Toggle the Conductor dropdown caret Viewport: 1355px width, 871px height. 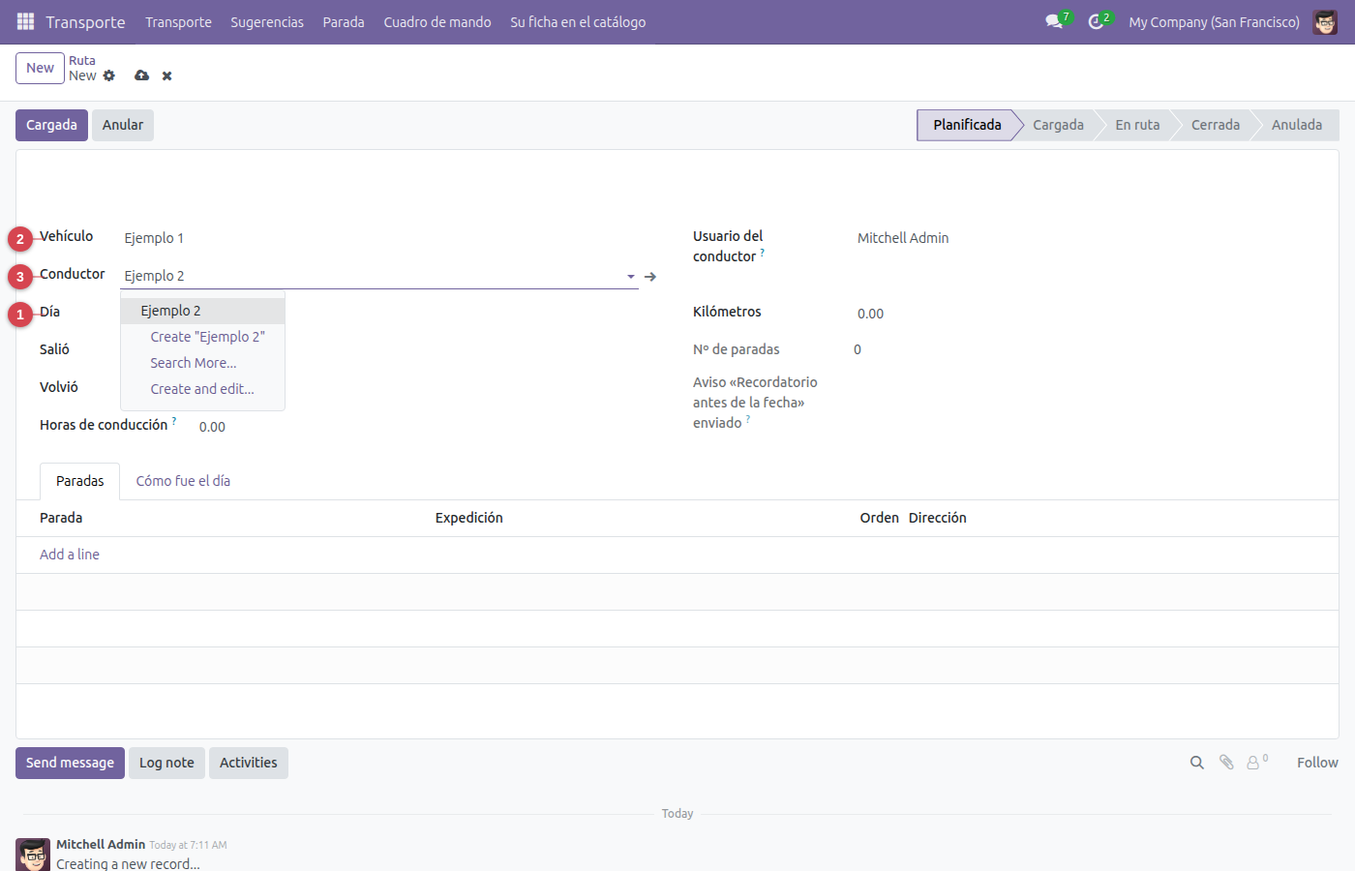point(631,277)
